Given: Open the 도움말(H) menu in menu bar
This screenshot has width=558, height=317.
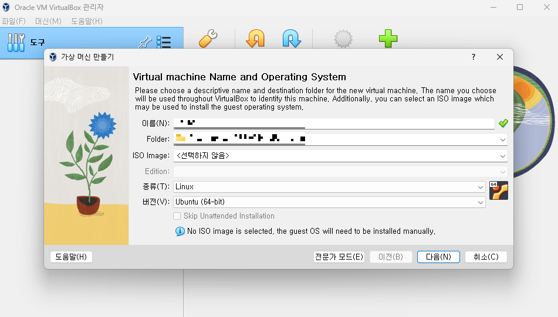Looking at the screenshot, I should click(87, 21).
